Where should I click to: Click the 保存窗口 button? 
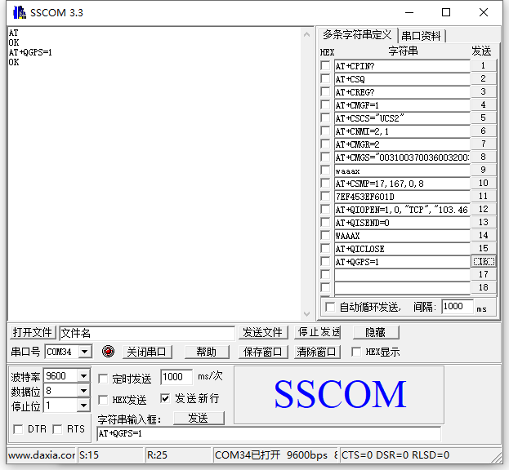pyautogui.click(x=262, y=352)
